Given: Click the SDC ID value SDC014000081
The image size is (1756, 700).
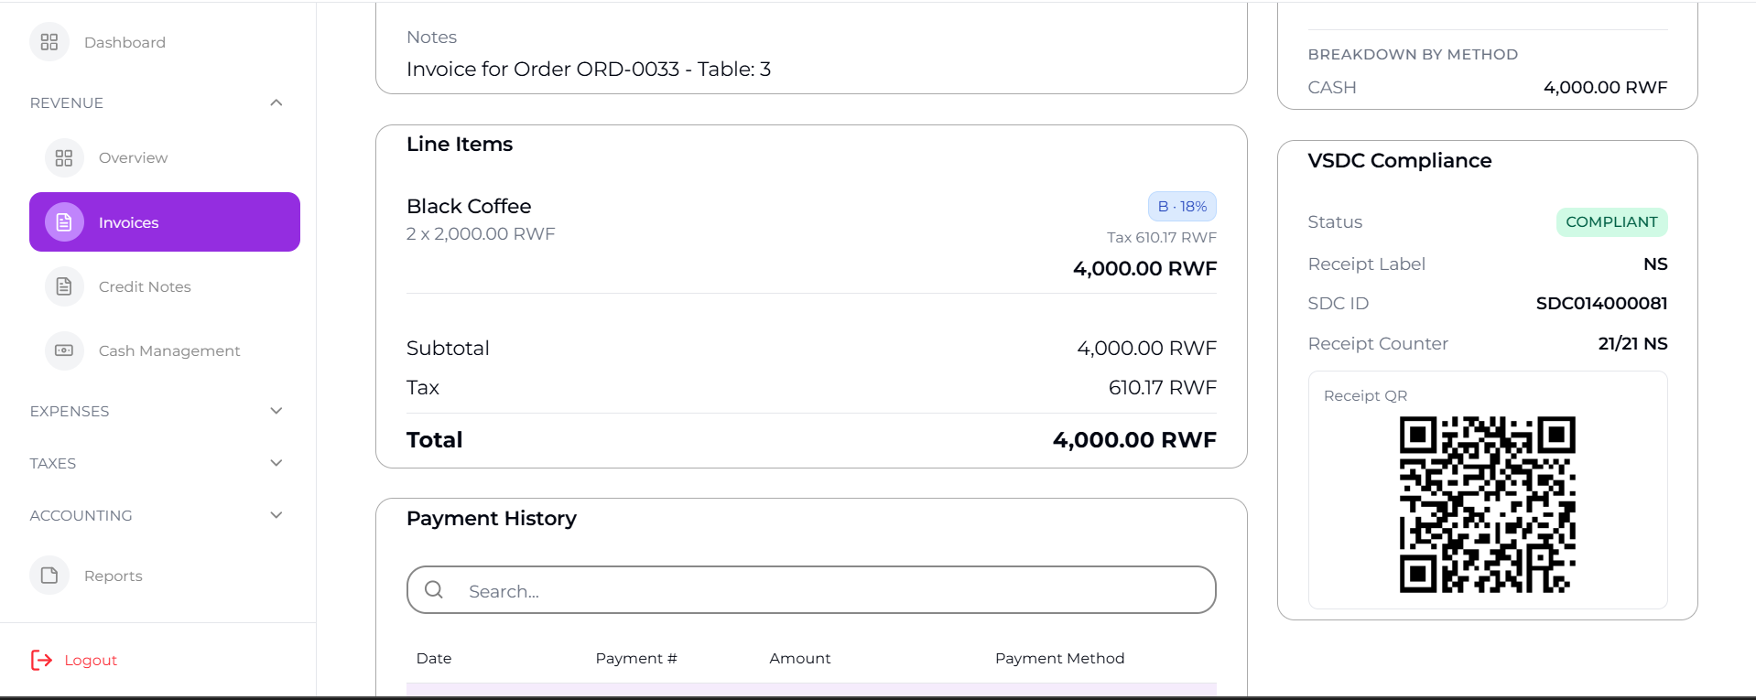Looking at the screenshot, I should coord(1602,303).
